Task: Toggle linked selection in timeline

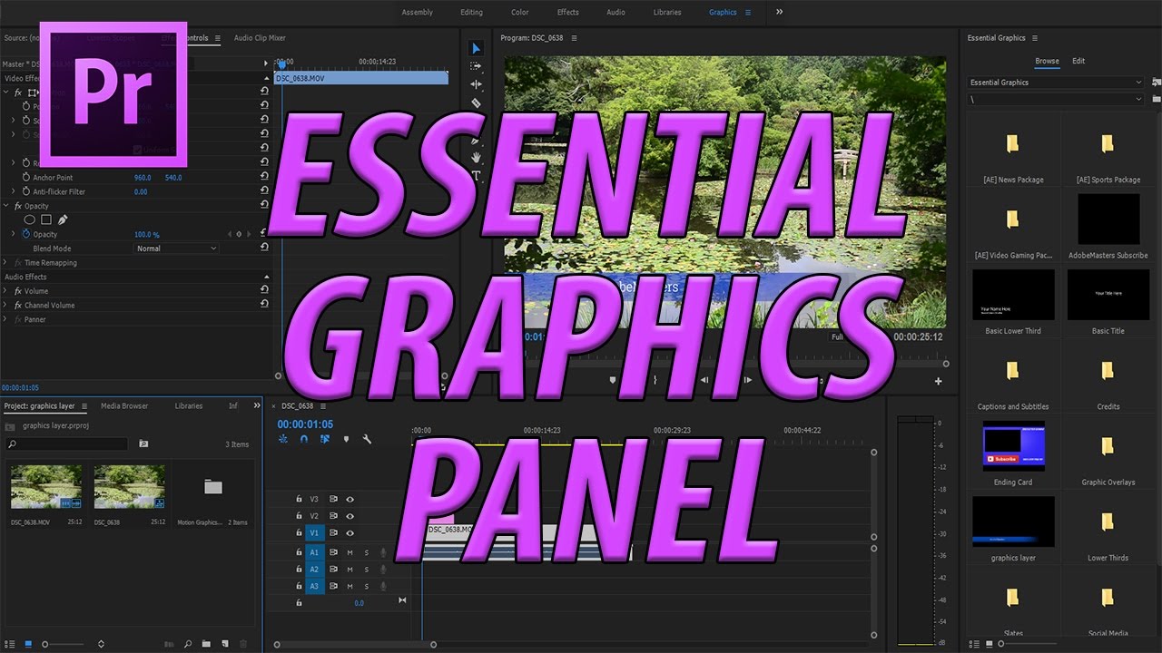Action: [325, 439]
